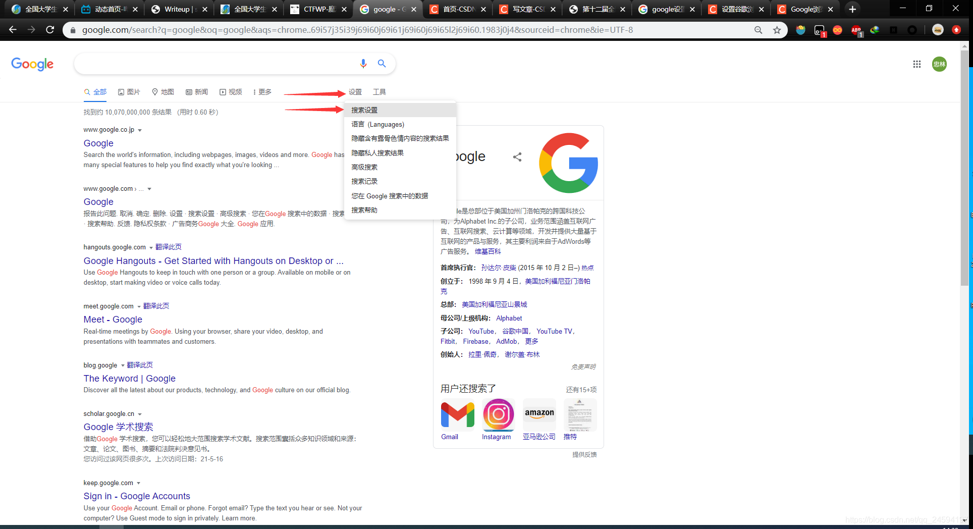The height and width of the screenshot is (529, 973).
Task: Select the 全部 all results tab
Action: click(95, 92)
